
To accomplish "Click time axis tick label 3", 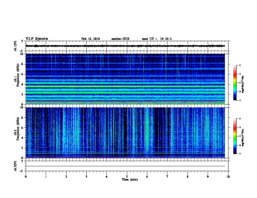I will pos(86,177).
